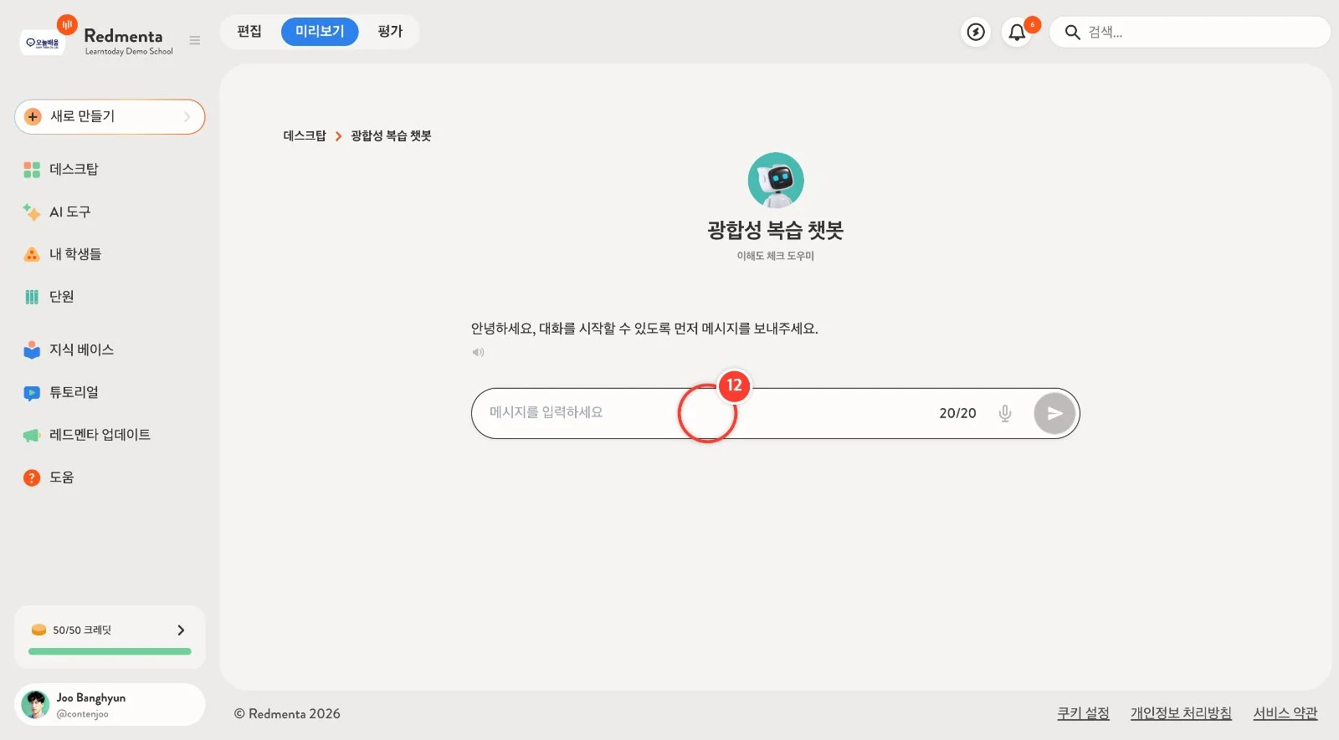Open 개인정보 처리방침 link
Screen dimensions: 1339x740
point(1181,713)
